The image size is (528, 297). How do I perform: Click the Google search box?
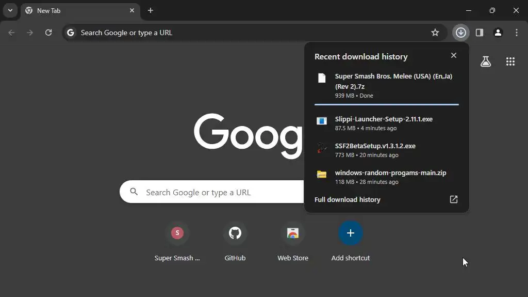pyautogui.click(x=212, y=192)
